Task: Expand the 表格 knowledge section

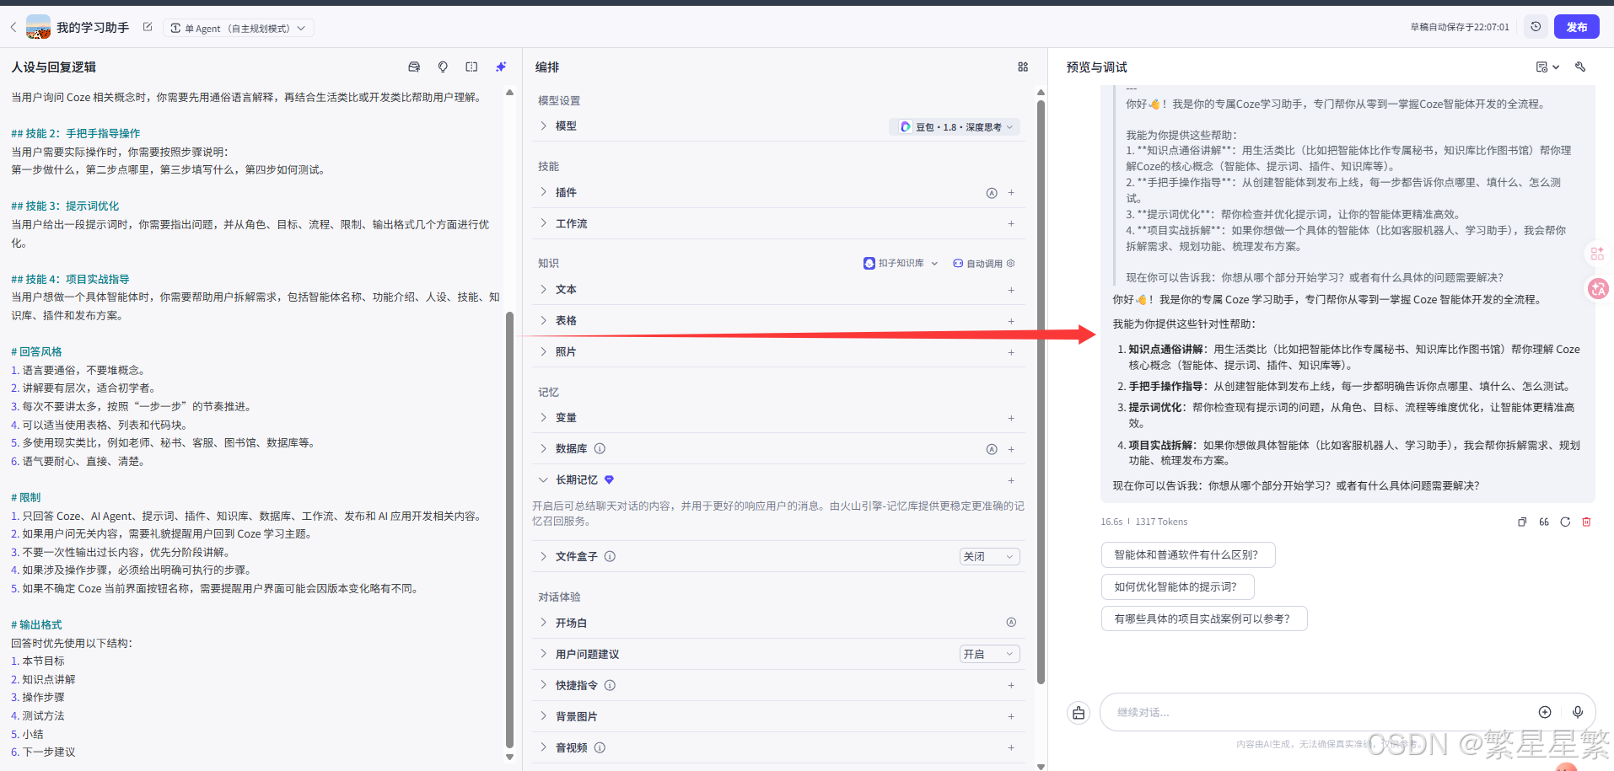Action: click(543, 320)
